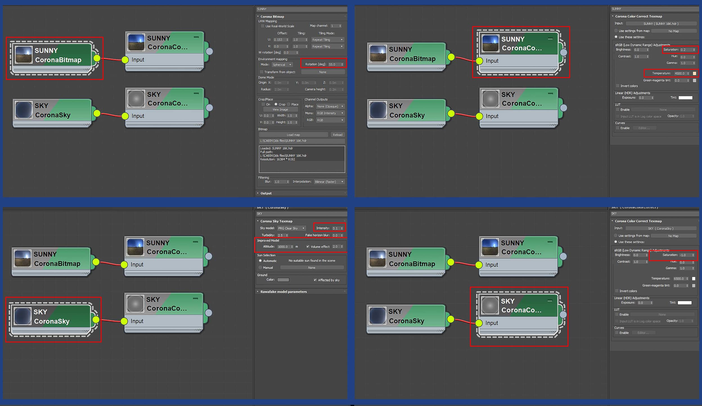
Task: Uncheck the Affected by sky option
Action: click(315, 280)
